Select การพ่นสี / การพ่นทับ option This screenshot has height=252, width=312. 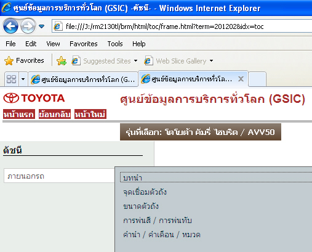(158, 221)
